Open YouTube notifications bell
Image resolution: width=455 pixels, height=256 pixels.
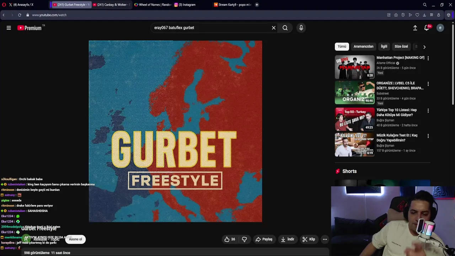pos(427,28)
